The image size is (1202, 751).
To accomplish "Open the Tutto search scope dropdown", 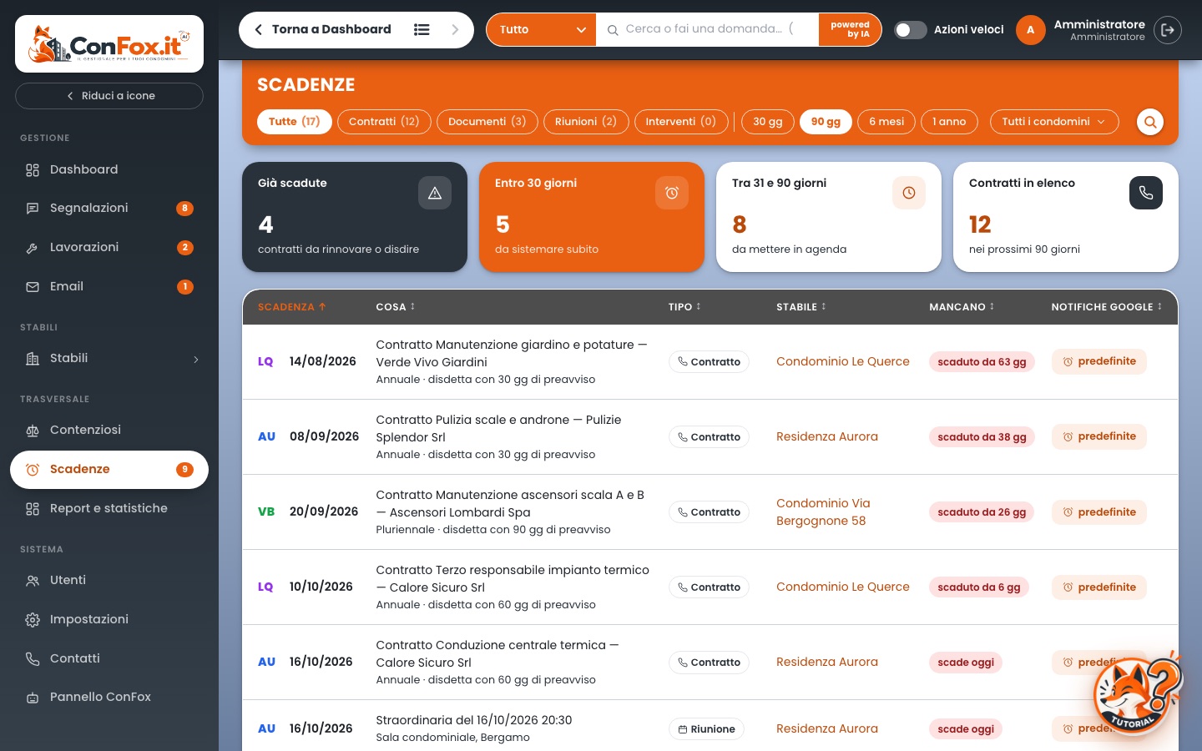I will click(542, 30).
